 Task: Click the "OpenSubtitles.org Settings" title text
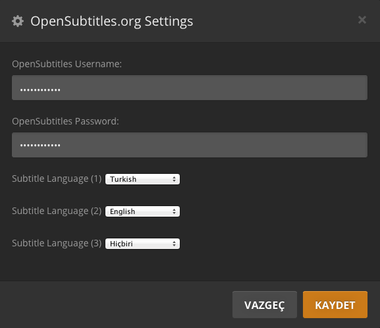[112, 21]
